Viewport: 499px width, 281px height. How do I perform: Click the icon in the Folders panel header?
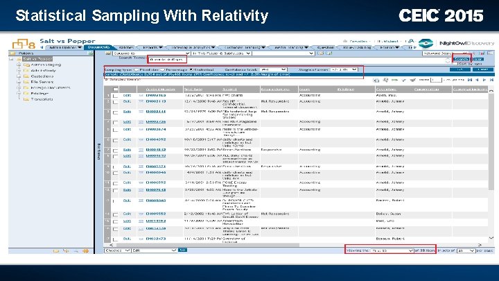(x=90, y=53)
